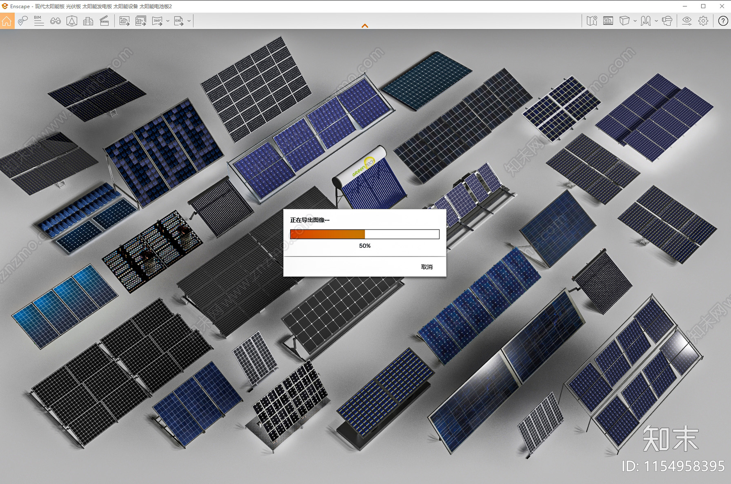Click the 正在导出图像 dialog title text
This screenshot has width=731, height=484.
310,220
